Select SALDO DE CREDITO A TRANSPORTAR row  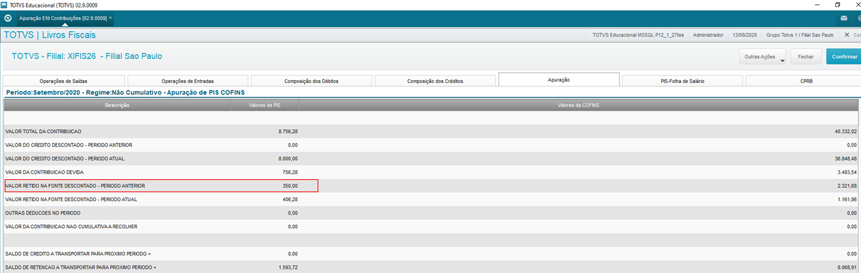(x=431, y=253)
